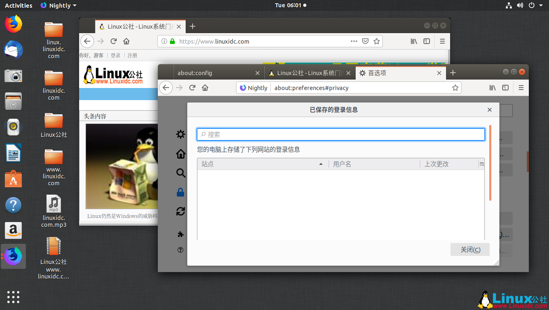Open Home category in preferences sidebar

180,154
